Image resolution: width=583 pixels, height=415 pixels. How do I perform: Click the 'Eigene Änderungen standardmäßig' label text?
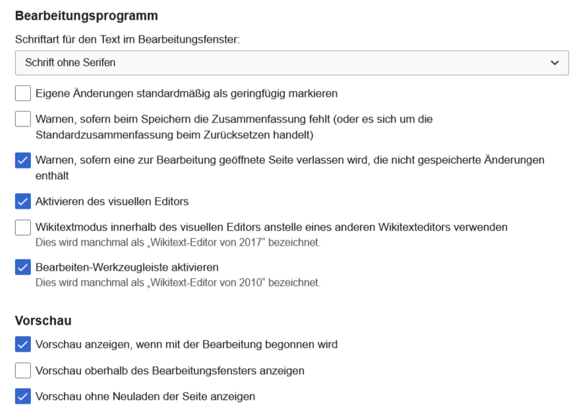click(187, 94)
